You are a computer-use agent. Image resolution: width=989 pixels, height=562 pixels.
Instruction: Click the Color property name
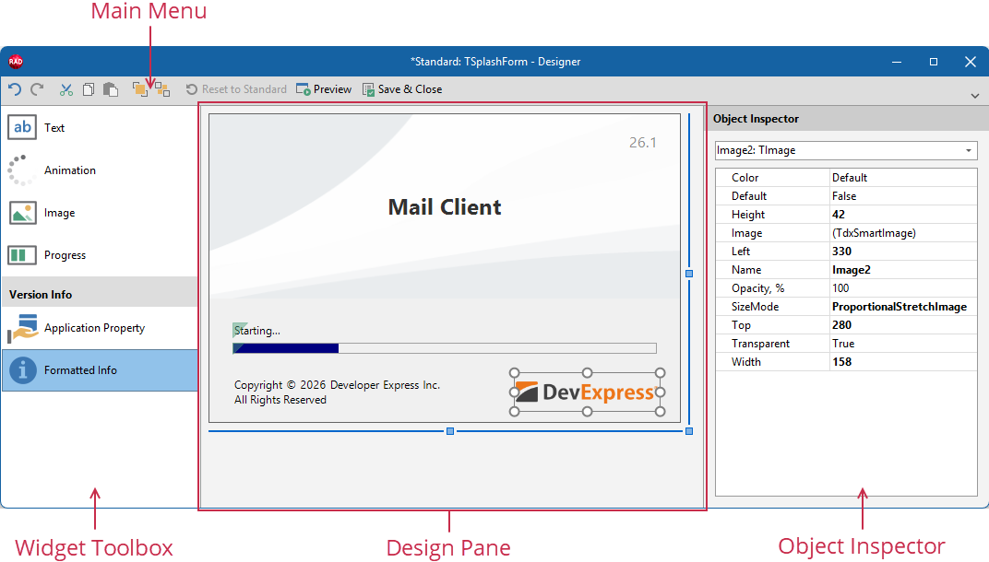click(745, 178)
